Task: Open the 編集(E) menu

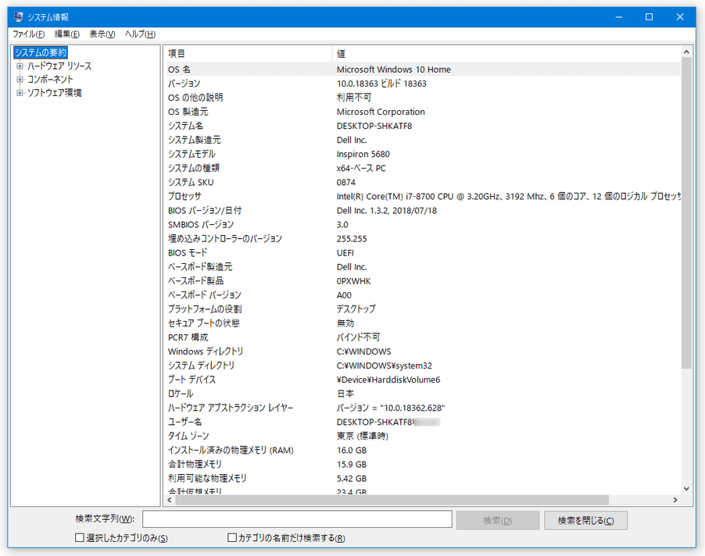Action: (67, 34)
